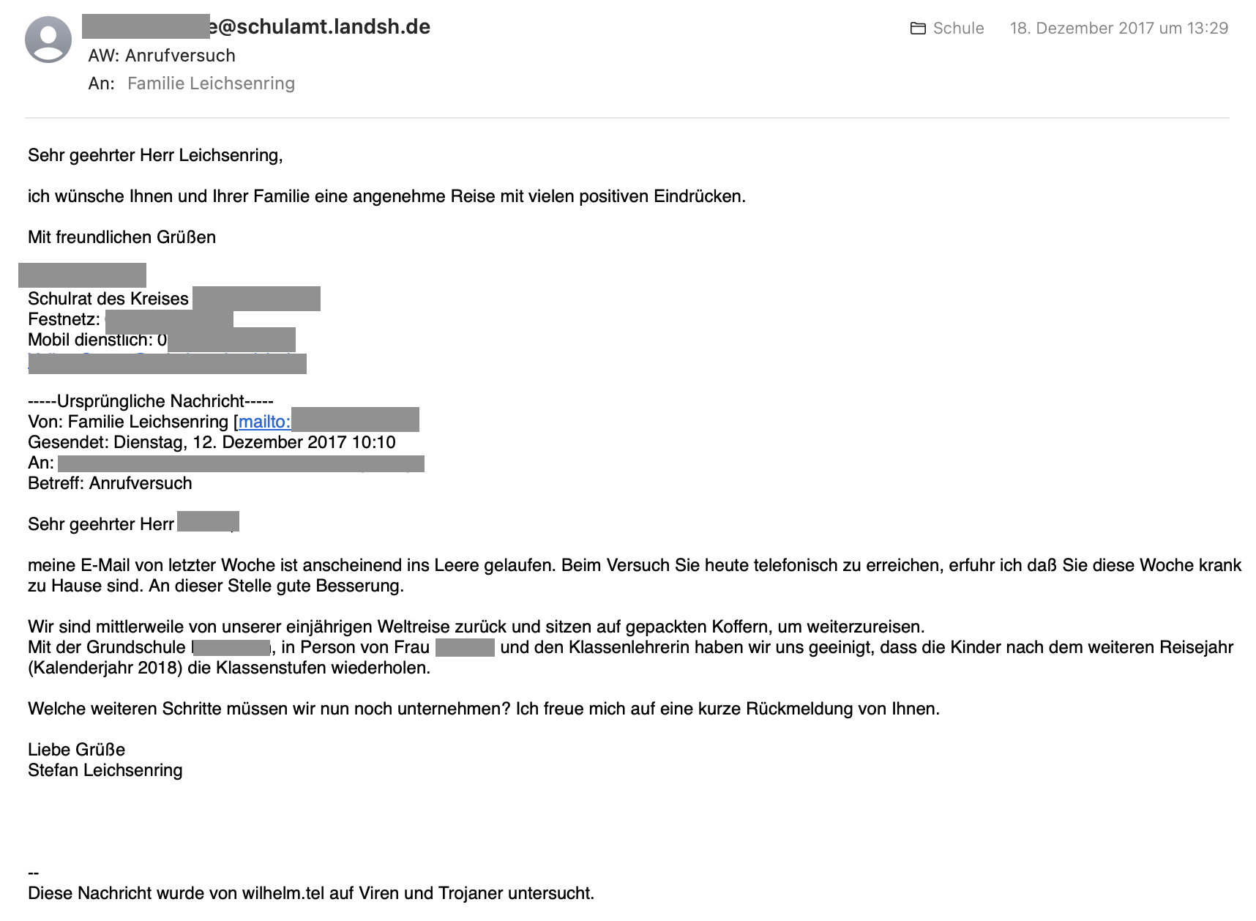Click the wilhelm.tel virus scan footer
1256x921 pixels.
pos(311,893)
